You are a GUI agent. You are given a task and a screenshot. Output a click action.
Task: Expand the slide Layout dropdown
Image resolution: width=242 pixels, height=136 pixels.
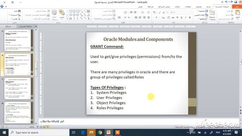pos(203,11)
